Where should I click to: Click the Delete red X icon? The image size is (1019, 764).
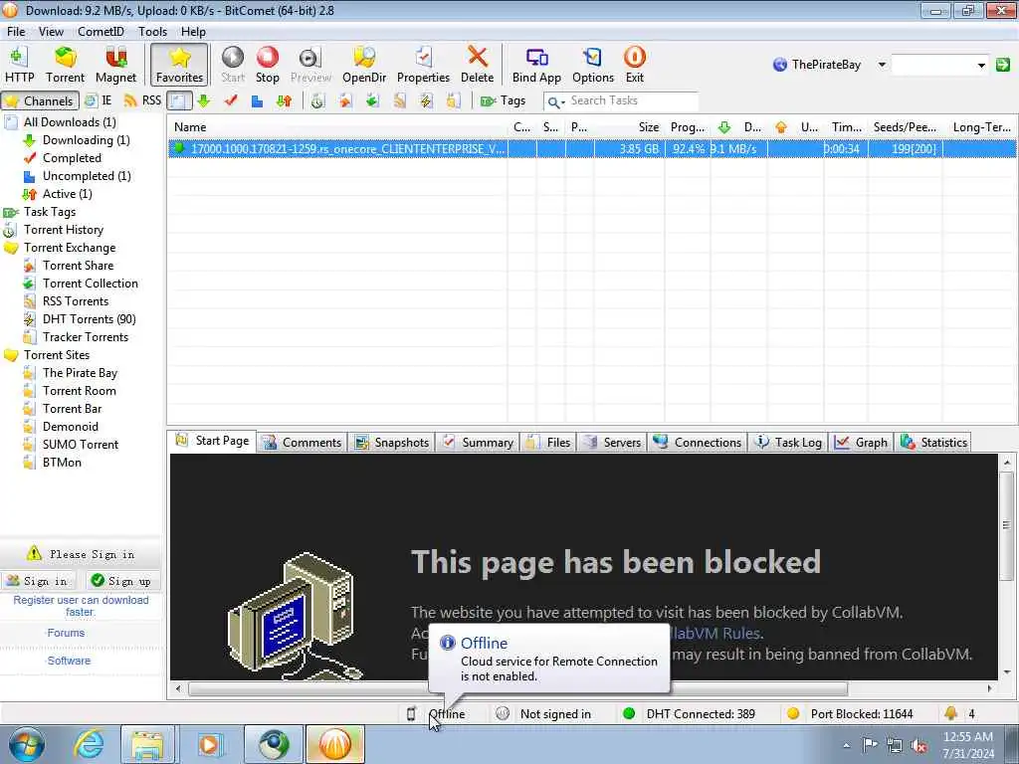(x=477, y=65)
